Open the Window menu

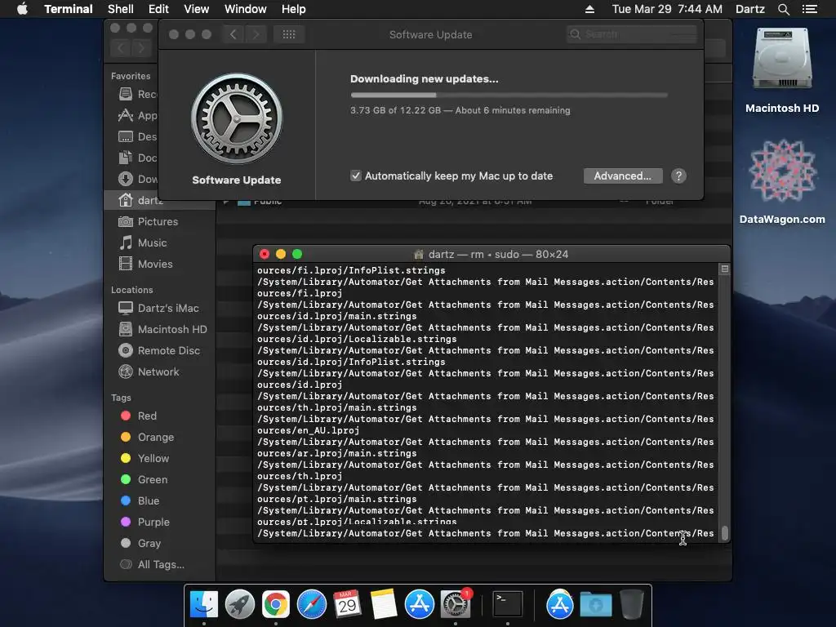pos(245,9)
